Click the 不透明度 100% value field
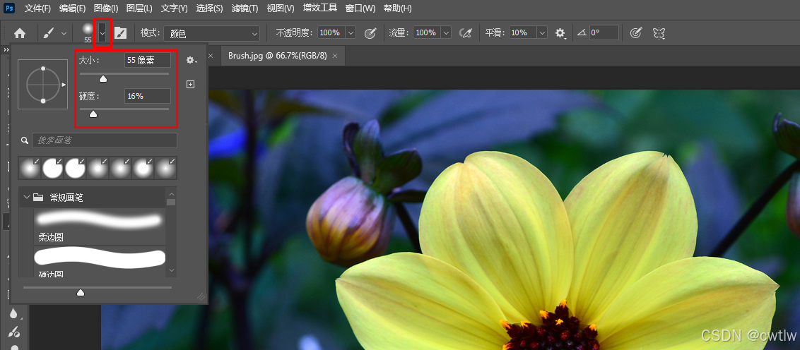The image size is (800, 350). coord(331,32)
